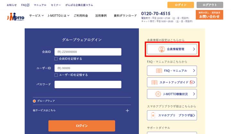The width and height of the screenshot is (231, 134).
Task: Expand 他サービスはこちら with plus icon
Action: coord(127,111)
